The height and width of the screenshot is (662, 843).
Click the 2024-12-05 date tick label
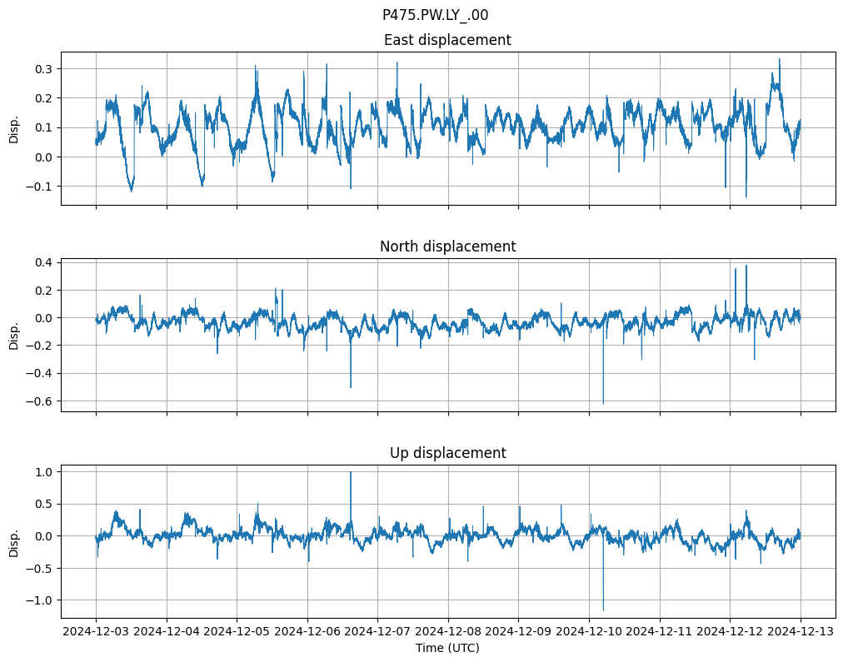coord(237,632)
